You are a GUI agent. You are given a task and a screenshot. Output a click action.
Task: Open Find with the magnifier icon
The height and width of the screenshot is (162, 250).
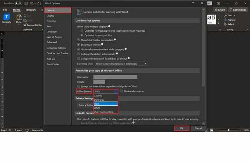pos(226,15)
